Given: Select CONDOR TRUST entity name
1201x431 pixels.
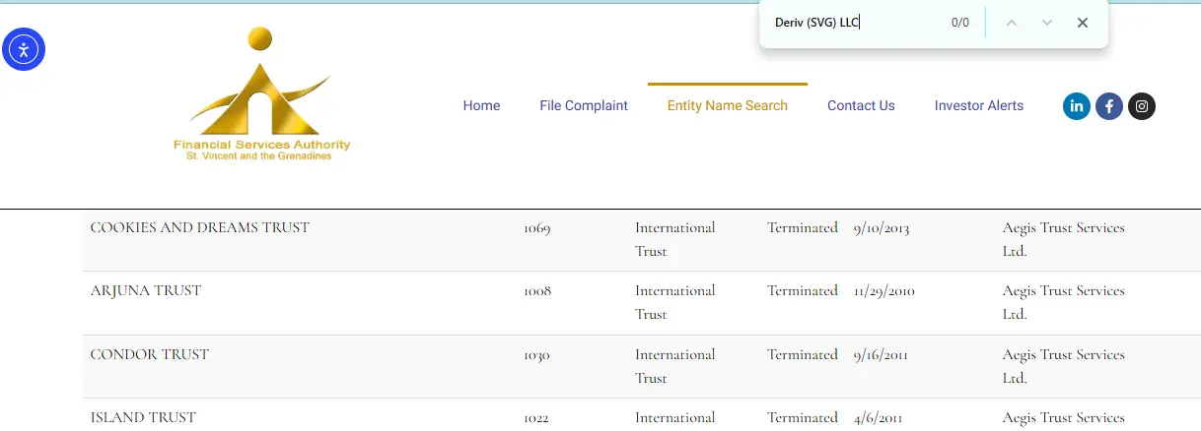Looking at the screenshot, I should [x=150, y=354].
